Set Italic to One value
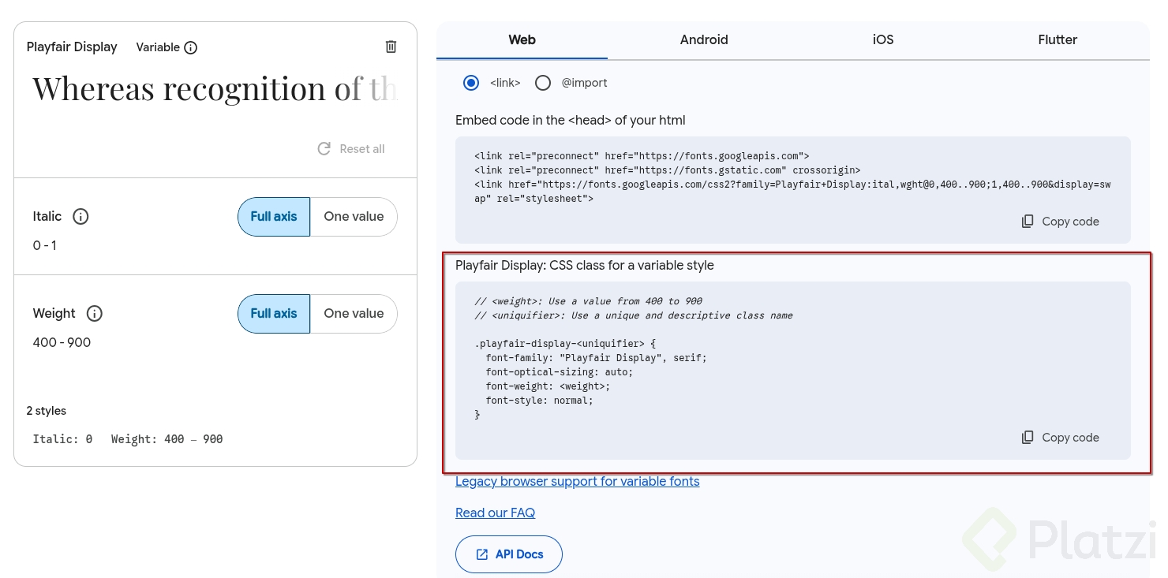The height and width of the screenshot is (578, 1168). (x=354, y=216)
